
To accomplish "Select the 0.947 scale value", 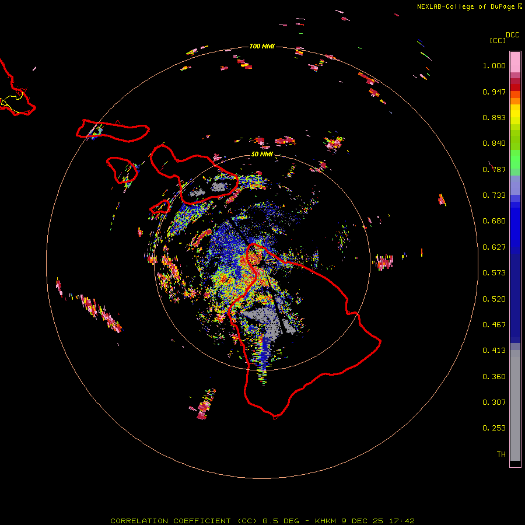I will (494, 92).
